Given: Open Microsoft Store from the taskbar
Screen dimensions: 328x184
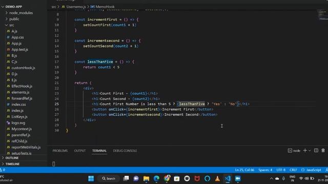Looking at the screenshot, I should click(177, 178).
